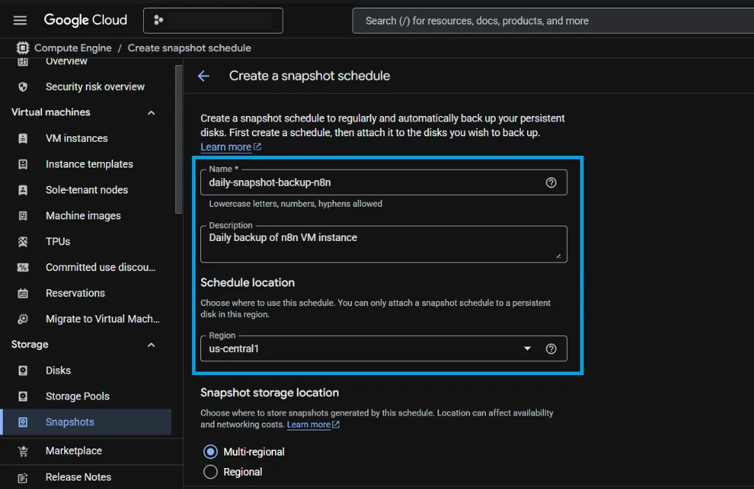Image resolution: width=754 pixels, height=489 pixels.
Task: Click the Marketplace cart icon
Action: pyautogui.click(x=22, y=451)
